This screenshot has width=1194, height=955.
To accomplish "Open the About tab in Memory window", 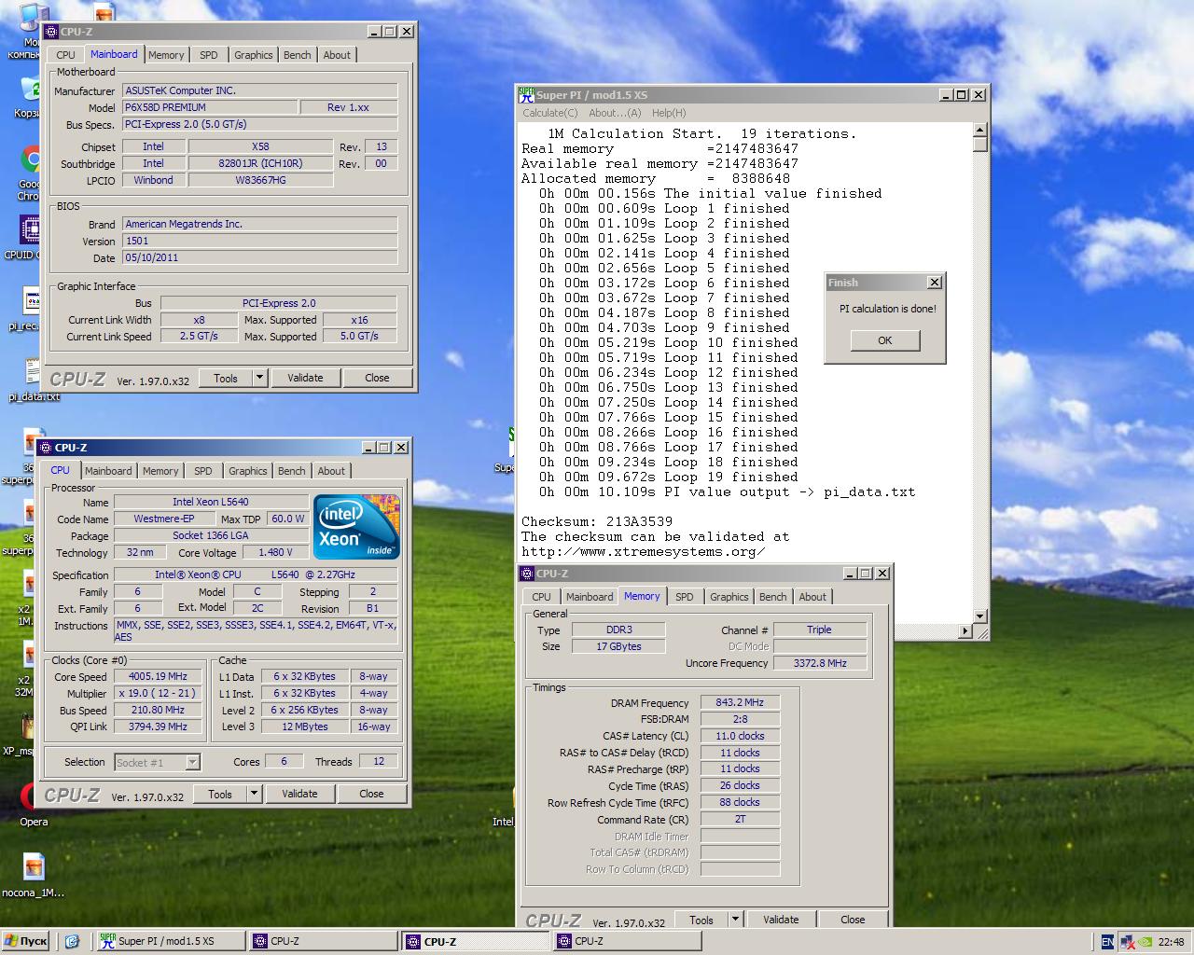I will tap(812, 597).
